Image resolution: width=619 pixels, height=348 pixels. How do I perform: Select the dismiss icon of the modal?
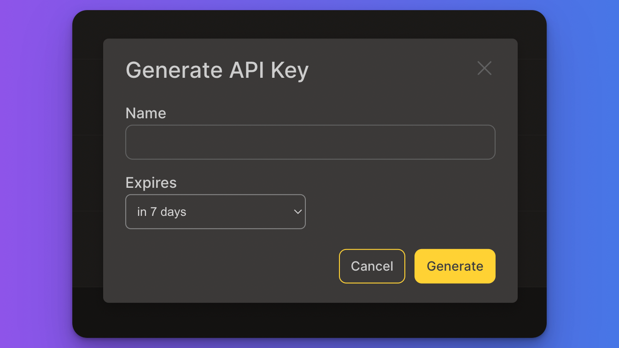(484, 68)
